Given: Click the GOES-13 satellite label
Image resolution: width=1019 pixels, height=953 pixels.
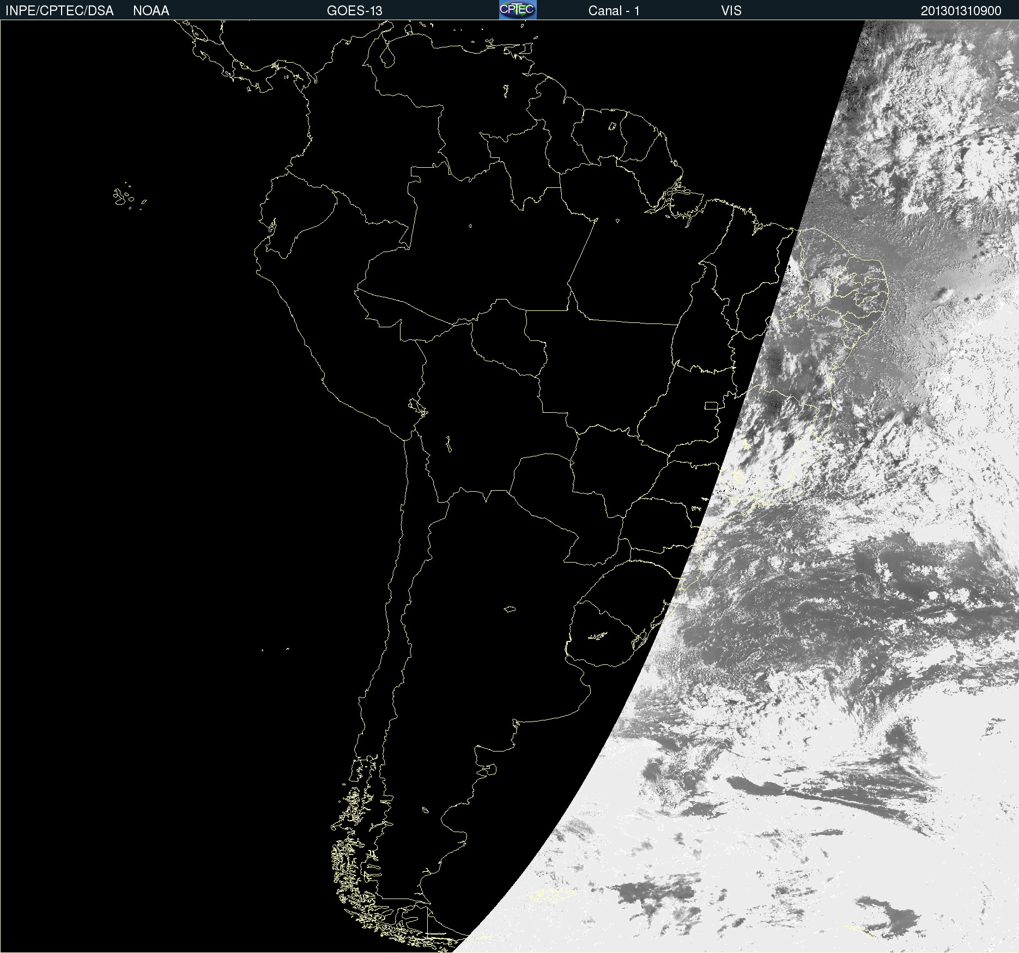Looking at the screenshot, I should point(355,11).
